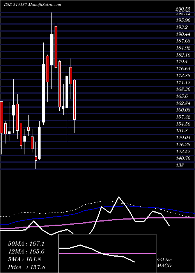Click the 176.64 price axis label
Screen dimensions: 195x273
click(x=183, y=69)
